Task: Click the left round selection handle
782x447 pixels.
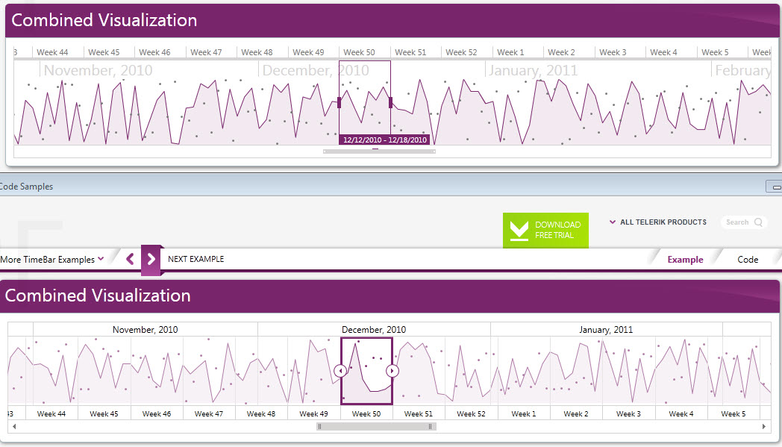Action: click(x=340, y=371)
